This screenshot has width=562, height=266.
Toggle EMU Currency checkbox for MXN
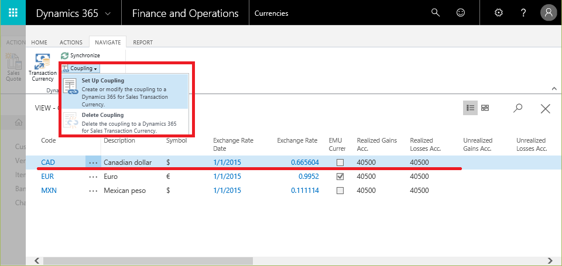(340, 191)
